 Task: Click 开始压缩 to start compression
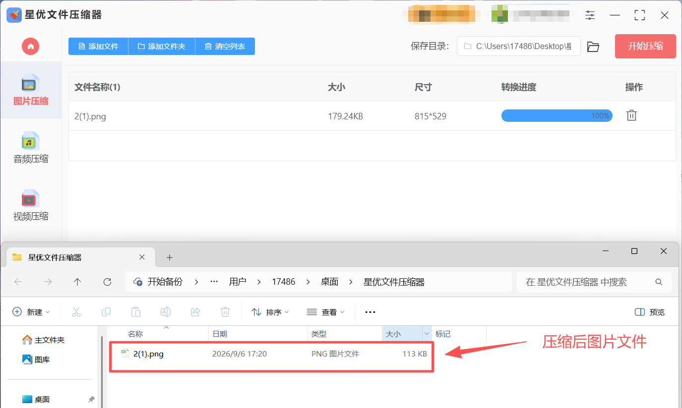pos(645,46)
